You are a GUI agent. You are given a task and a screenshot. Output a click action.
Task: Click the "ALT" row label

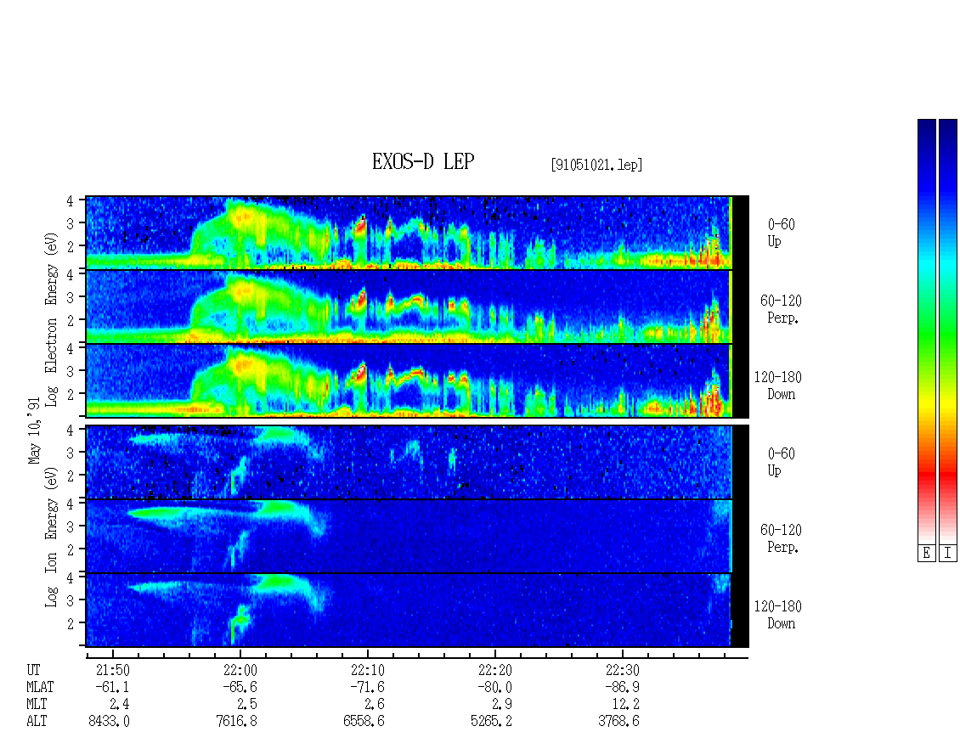tap(37, 722)
